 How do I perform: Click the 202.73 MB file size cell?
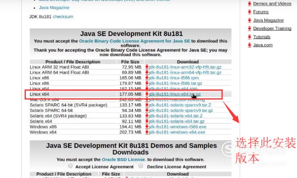130,132
